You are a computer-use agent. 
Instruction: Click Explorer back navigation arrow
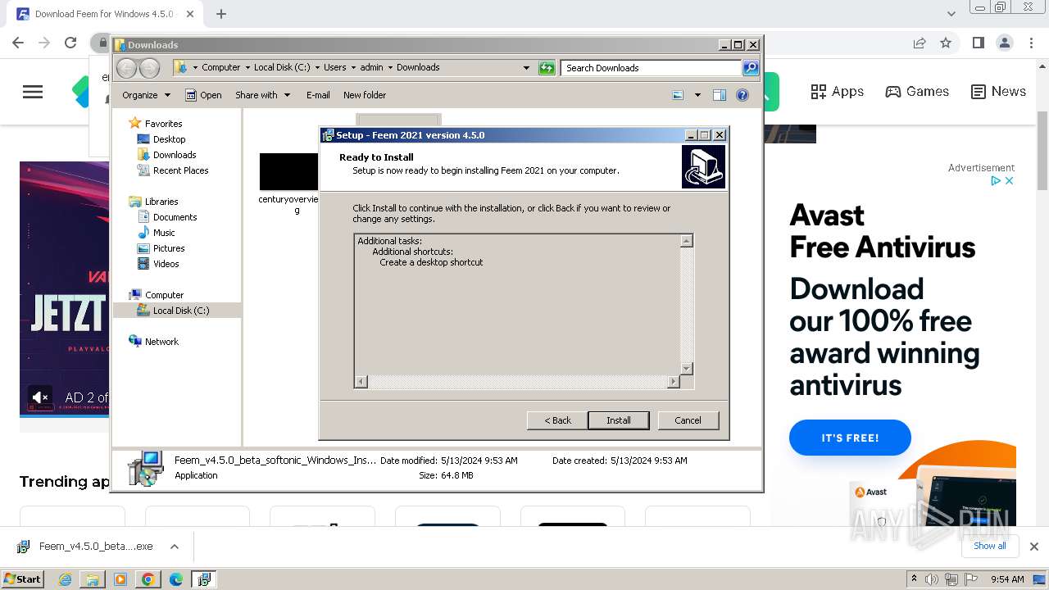coord(127,68)
